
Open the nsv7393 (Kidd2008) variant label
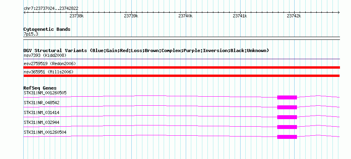point(45,55)
